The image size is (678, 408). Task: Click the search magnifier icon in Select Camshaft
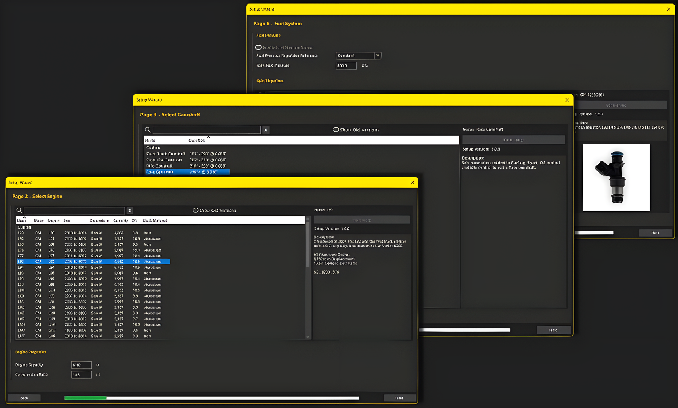tap(148, 130)
